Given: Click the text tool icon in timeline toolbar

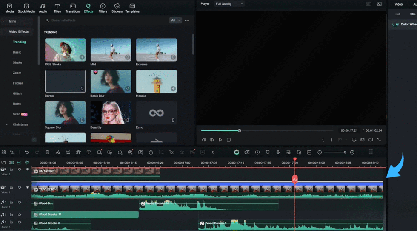Looking at the screenshot, I should tap(89, 152).
